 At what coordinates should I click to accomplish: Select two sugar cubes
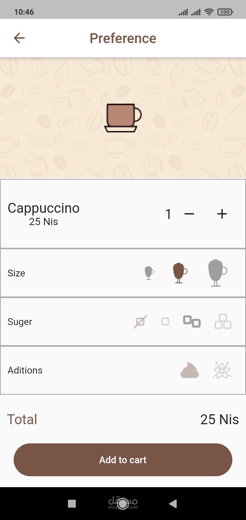(192, 322)
